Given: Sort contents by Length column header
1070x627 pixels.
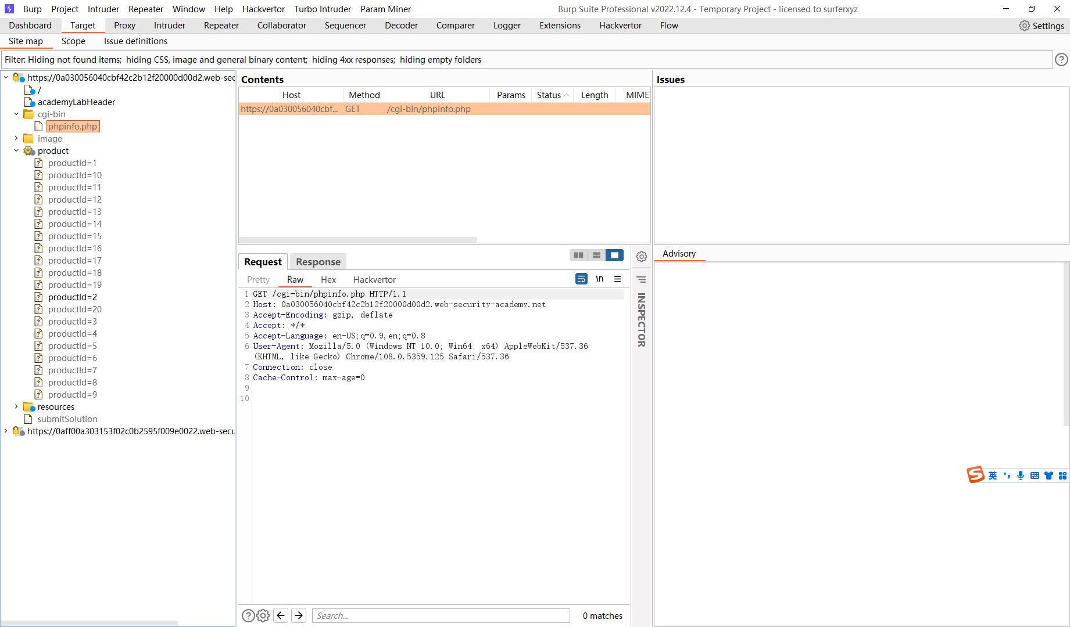Looking at the screenshot, I should click(595, 95).
